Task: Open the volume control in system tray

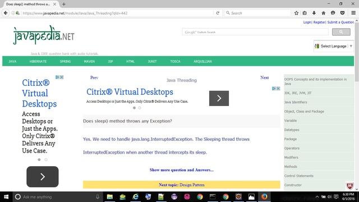Action: [329, 197]
